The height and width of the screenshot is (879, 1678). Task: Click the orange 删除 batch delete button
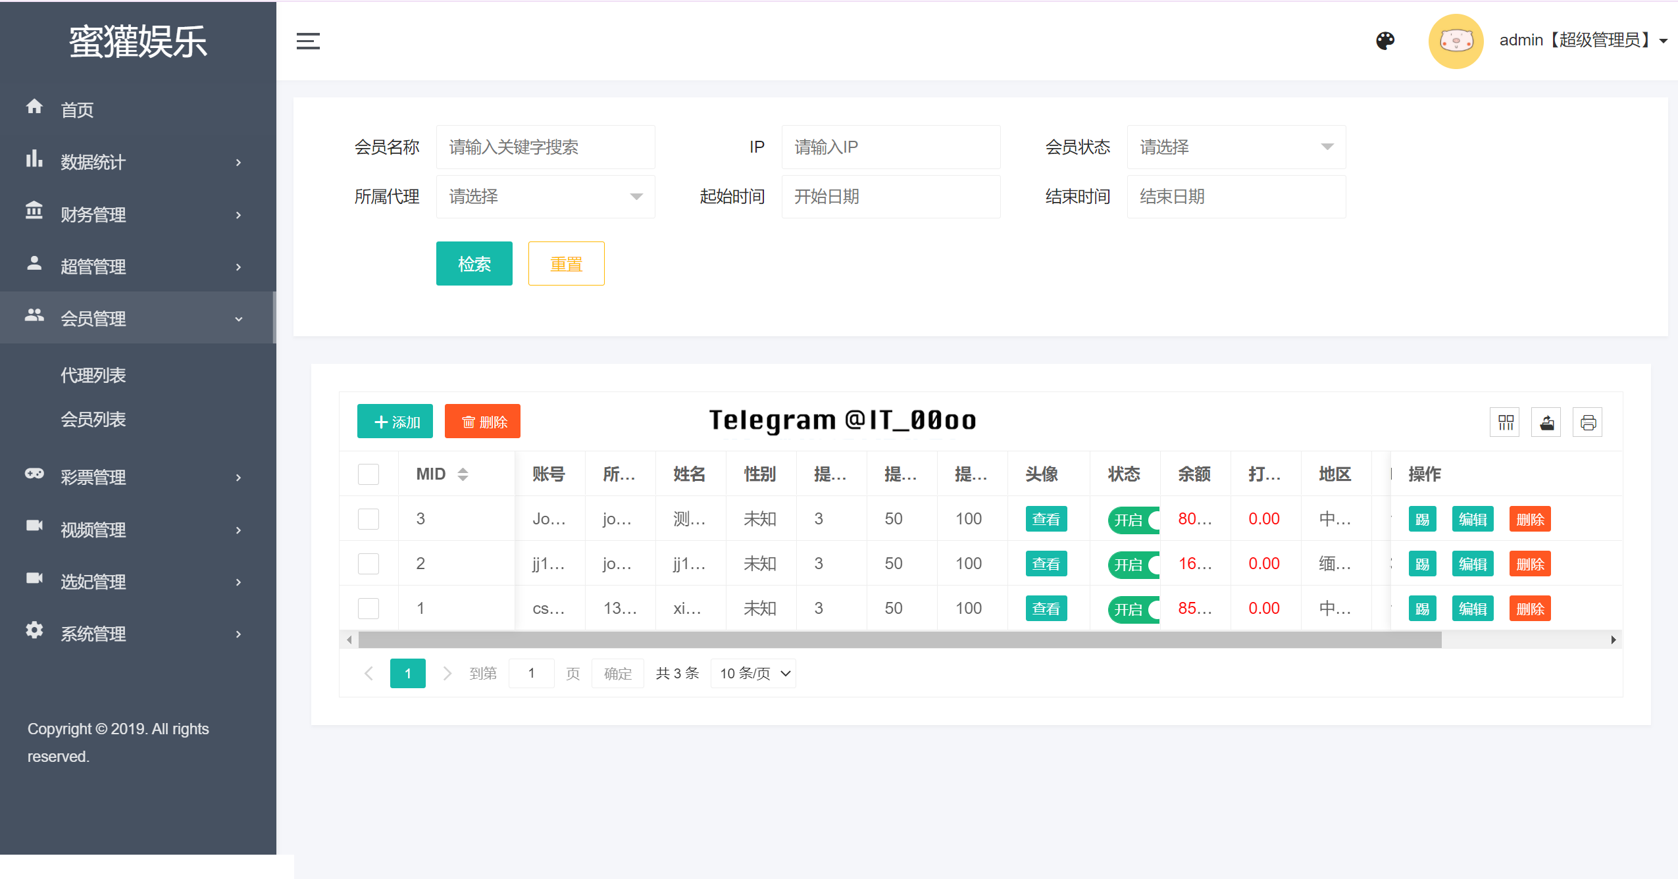click(x=482, y=421)
